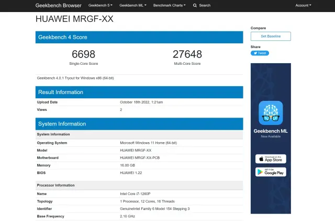The image size is (335, 221).
Task: Select the single-core score 6698
Action: click(85, 54)
